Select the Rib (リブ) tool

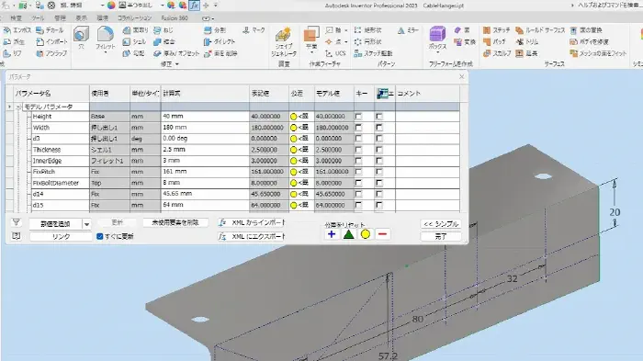[13, 53]
